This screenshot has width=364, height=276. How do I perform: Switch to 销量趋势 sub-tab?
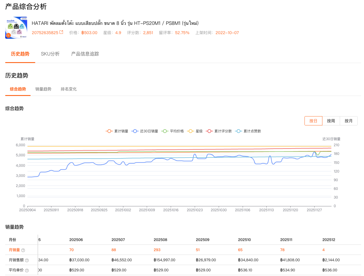(x=43, y=89)
